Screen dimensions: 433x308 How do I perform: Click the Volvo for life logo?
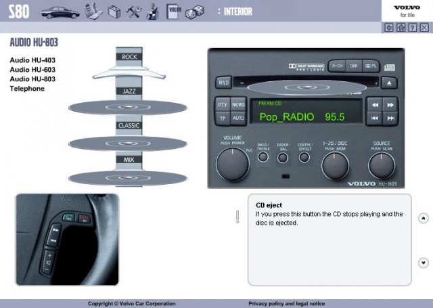[407, 11]
